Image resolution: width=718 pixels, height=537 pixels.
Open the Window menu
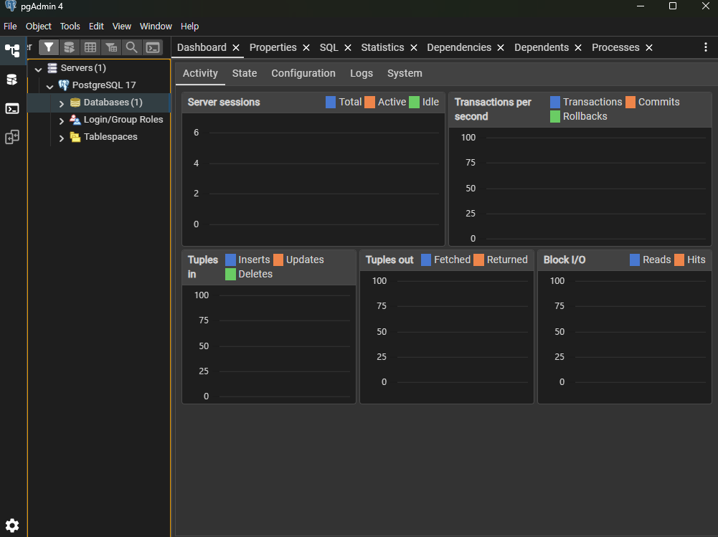[x=156, y=26]
